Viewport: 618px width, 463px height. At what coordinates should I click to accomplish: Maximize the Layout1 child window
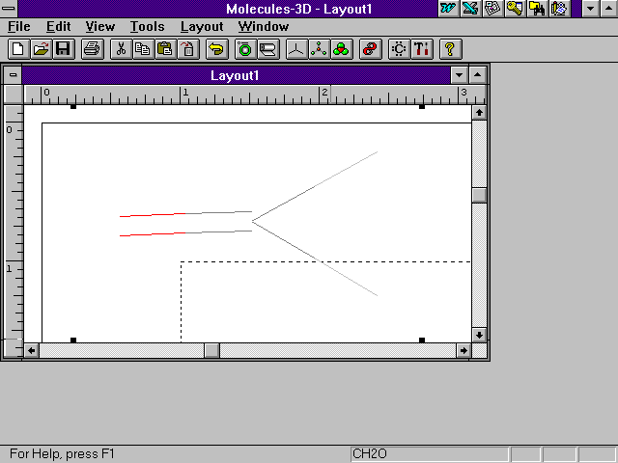[x=477, y=75]
